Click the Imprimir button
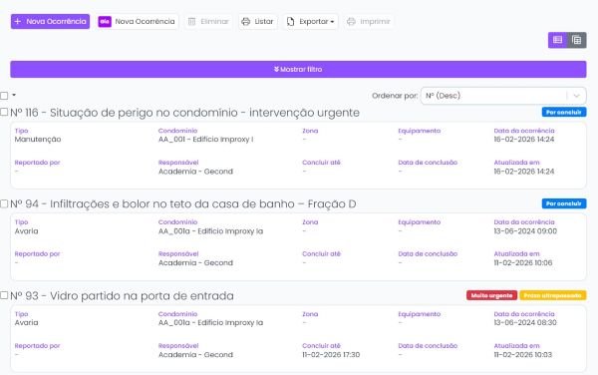 369,21
